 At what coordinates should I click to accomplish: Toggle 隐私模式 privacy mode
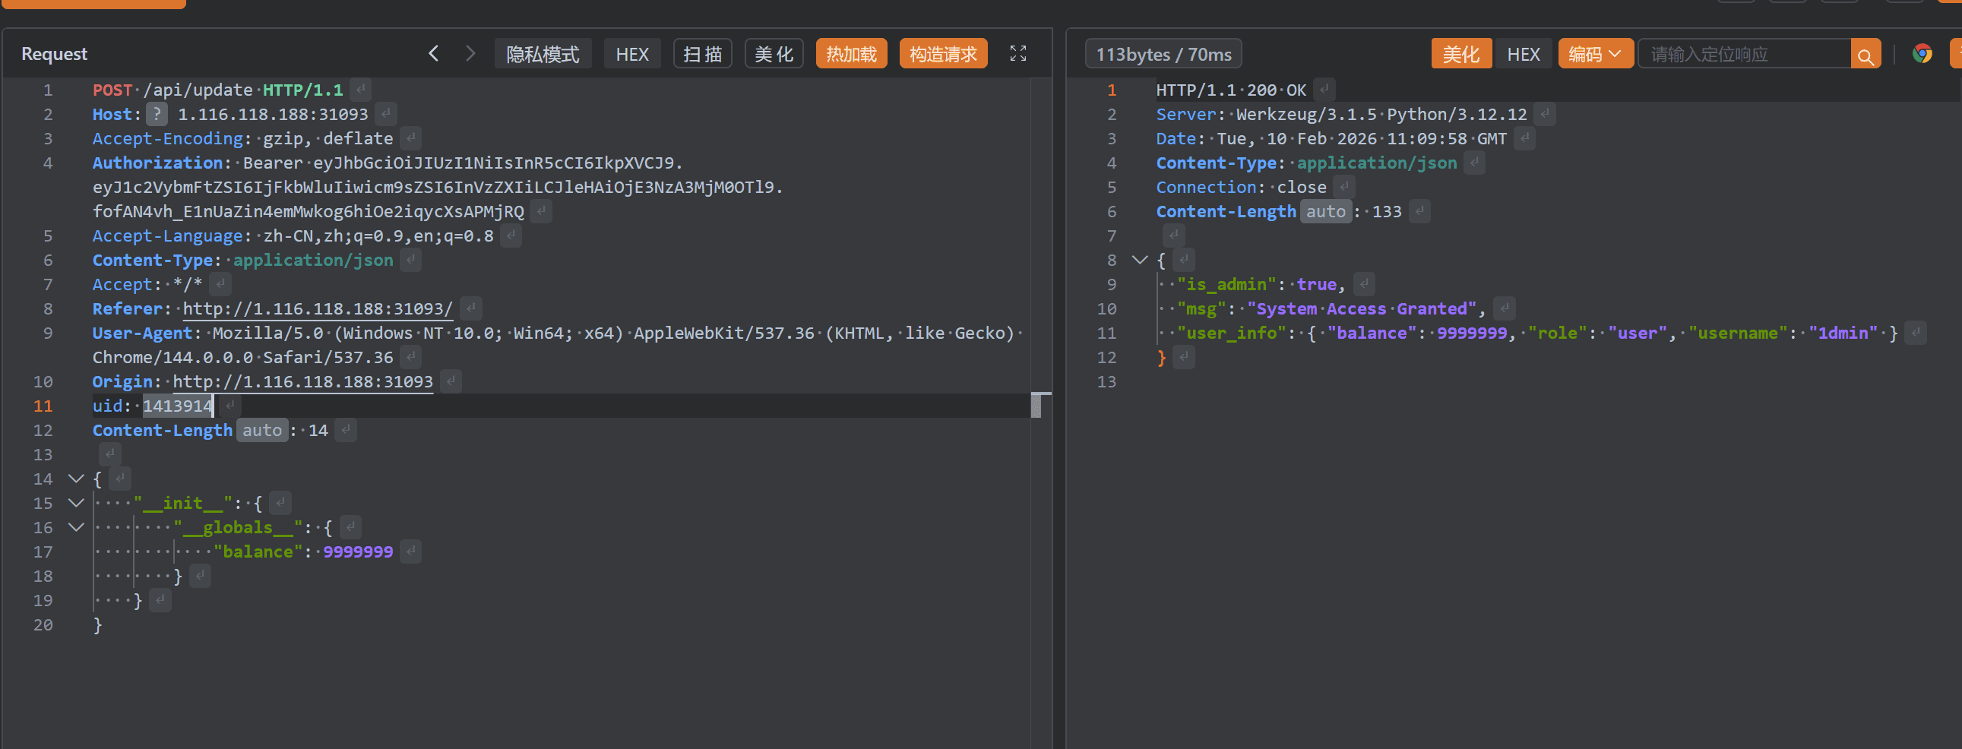pos(543,54)
